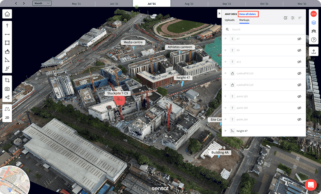Image resolution: width=321 pixels, height=194 pixels.
Task: Open the red project avatar
Action: tap(314, 14)
